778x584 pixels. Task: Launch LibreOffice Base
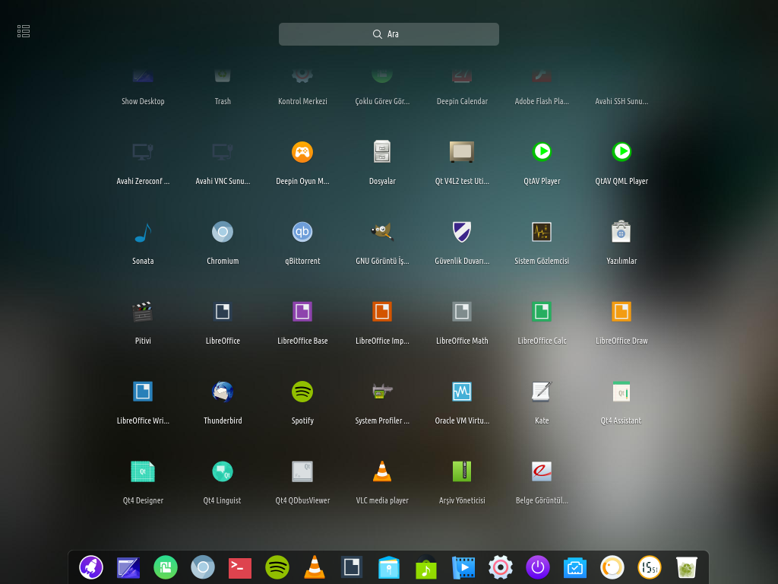(x=302, y=312)
